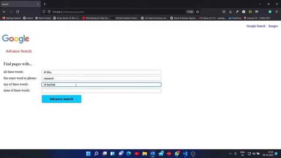Image resolution: width=281 pixels, height=158 pixels.
Task: Open wrench developer tools icon
Action: (237, 12)
